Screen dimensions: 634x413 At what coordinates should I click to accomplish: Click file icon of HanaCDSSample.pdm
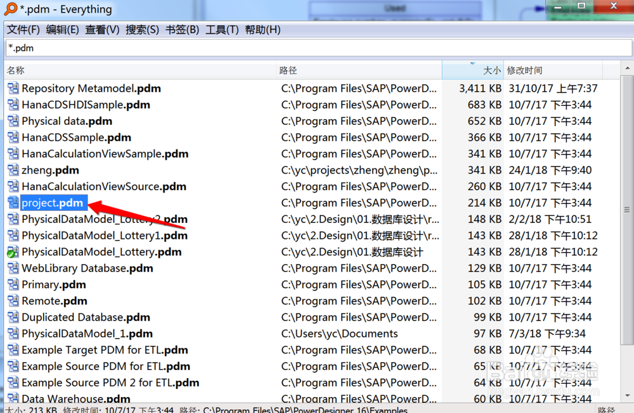(13, 137)
